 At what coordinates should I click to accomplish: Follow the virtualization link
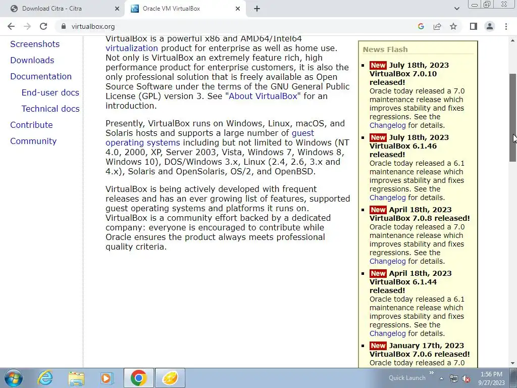click(x=132, y=48)
